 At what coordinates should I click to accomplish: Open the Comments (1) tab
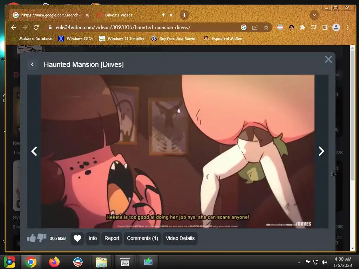[142, 238]
